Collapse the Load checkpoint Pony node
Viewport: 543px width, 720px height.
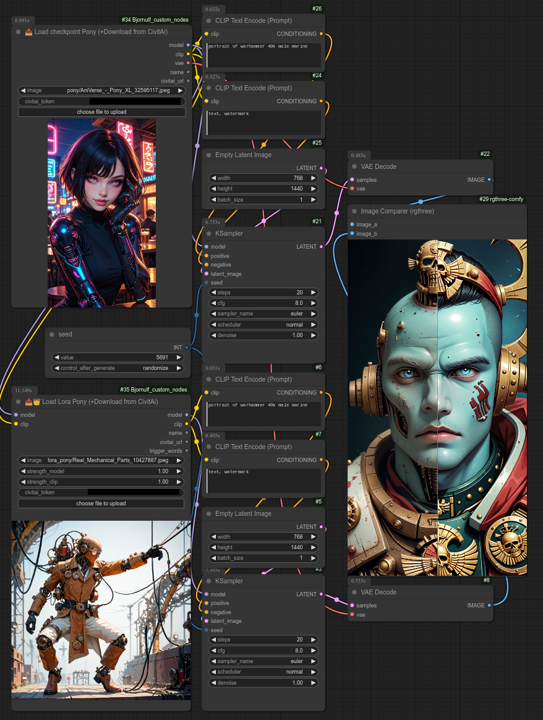pyautogui.click(x=19, y=32)
